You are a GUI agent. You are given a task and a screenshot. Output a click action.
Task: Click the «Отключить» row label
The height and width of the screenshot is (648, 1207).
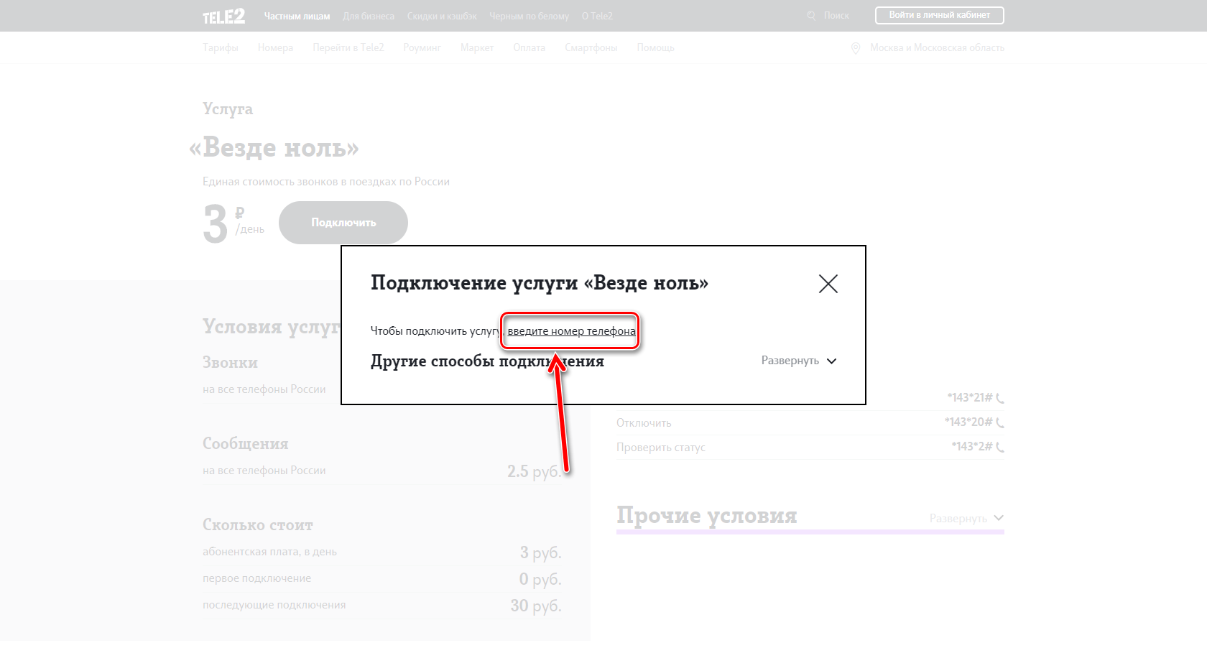pos(644,423)
